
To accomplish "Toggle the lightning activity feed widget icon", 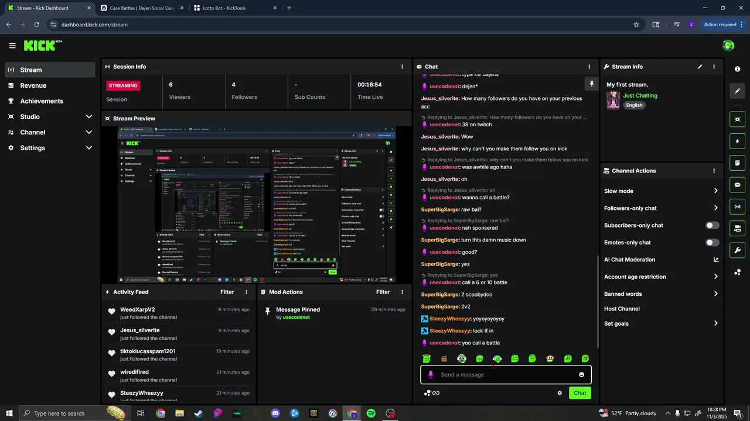I will (737, 141).
